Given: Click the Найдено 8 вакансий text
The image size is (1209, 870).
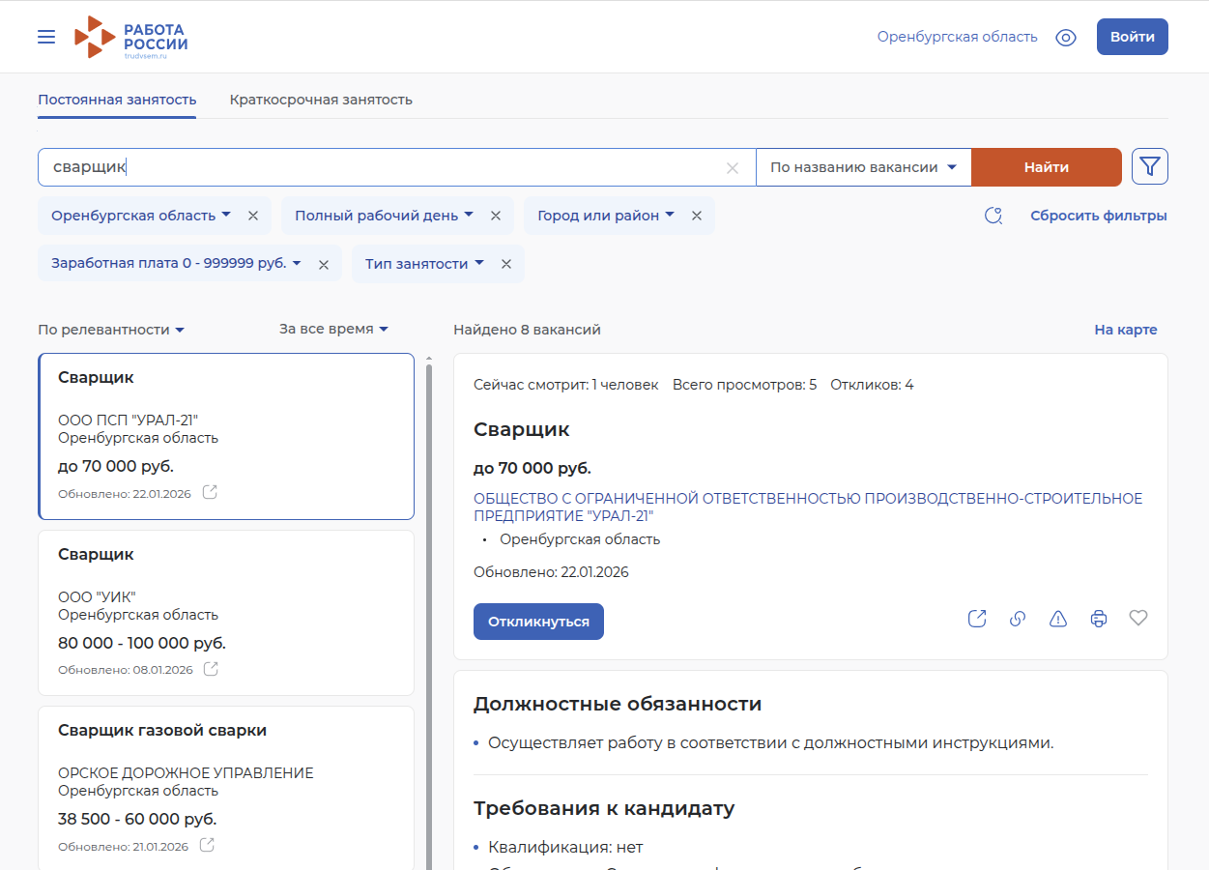Looking at the screenshot, I should [527, 330].
